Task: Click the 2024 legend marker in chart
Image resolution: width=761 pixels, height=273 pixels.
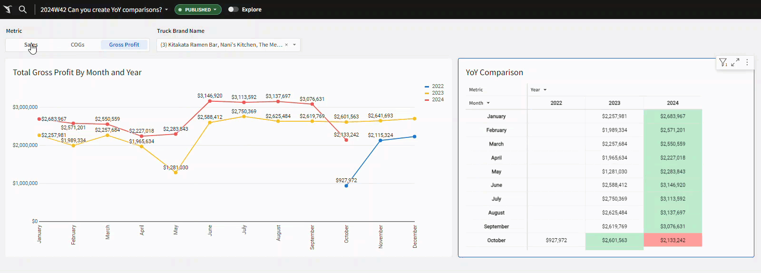Action: (427, 100)
